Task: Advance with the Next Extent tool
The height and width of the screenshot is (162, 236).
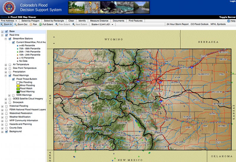Action: (x=80, y=24)
